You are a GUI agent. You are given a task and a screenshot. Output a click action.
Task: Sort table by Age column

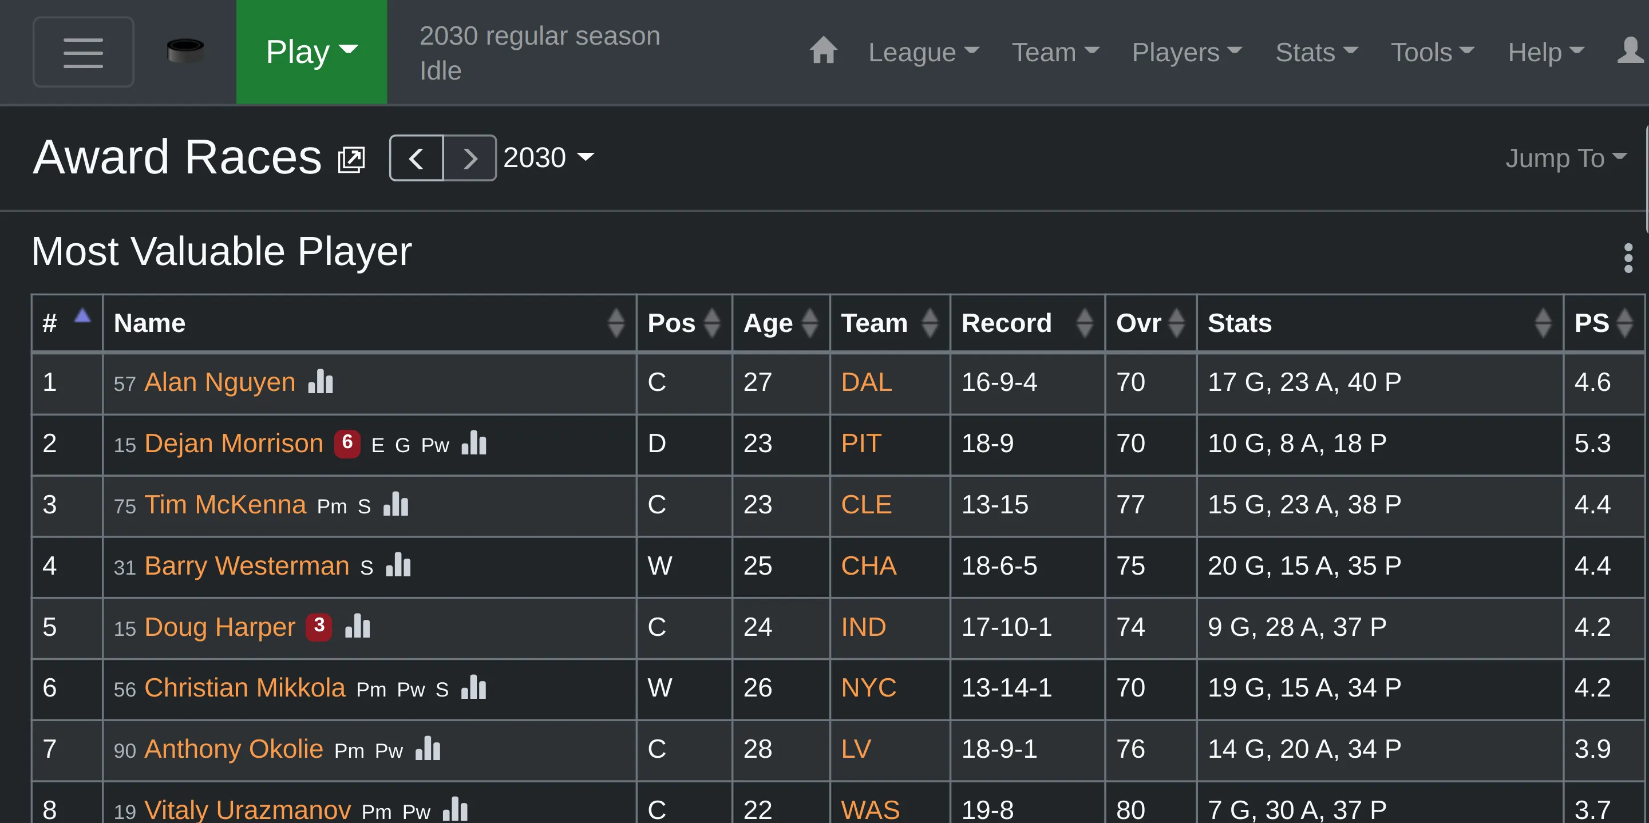point(780,323)
